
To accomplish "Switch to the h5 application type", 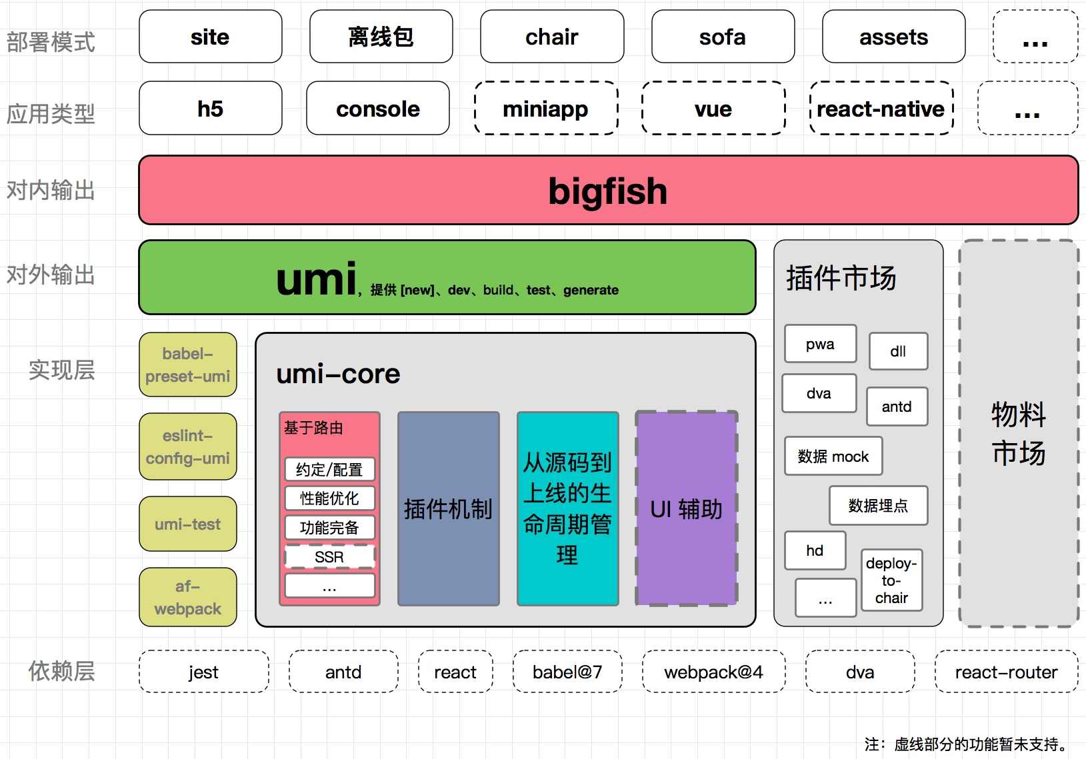I will [x=210, y=108].
